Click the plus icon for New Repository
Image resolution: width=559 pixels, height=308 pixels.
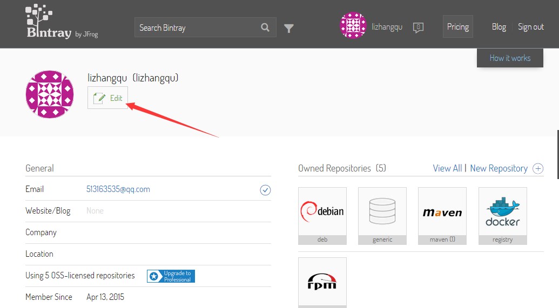(537, 168)
